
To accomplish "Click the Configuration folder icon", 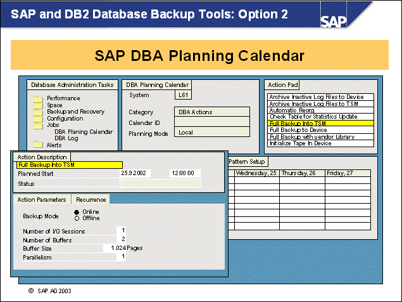I will coord(38,119).
